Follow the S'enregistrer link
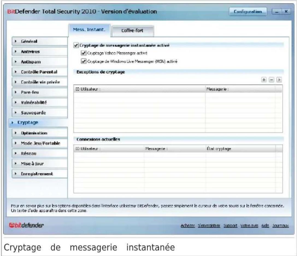 [209, 225]
